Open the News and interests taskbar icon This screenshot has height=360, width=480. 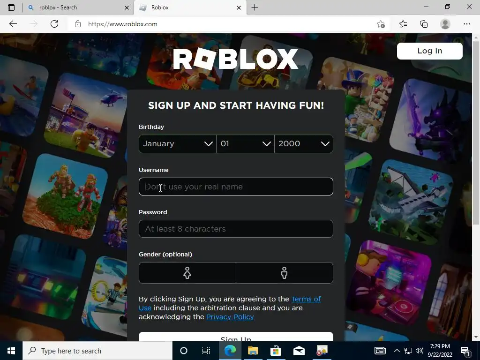[380, 351]
